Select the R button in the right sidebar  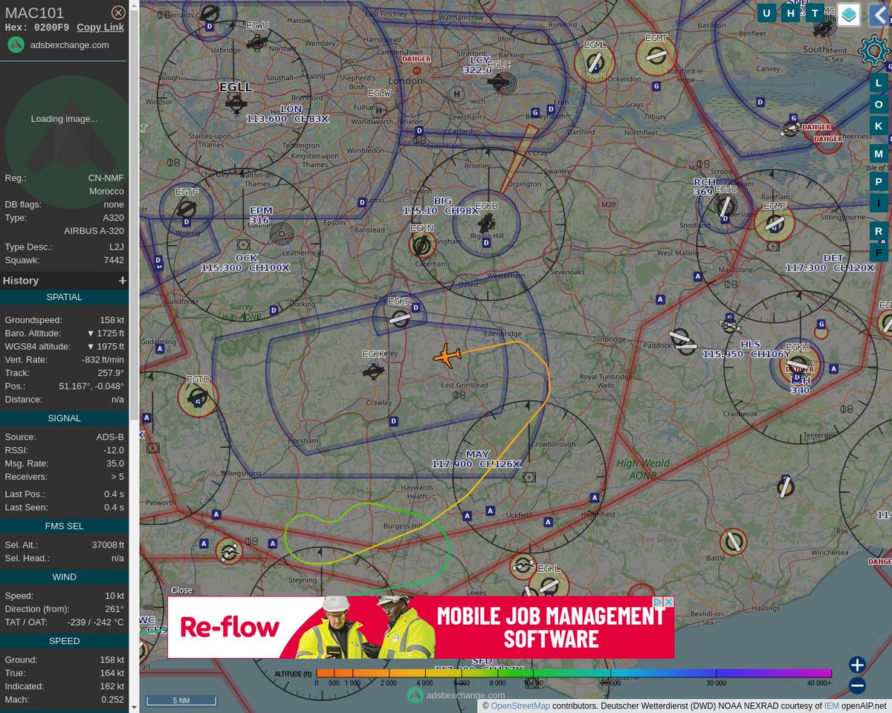coord(878,230)
